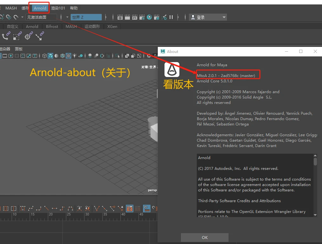Open Hypershade teal sphere icon
The width and height of the screenshot is (322, 244).
point(149,17)
